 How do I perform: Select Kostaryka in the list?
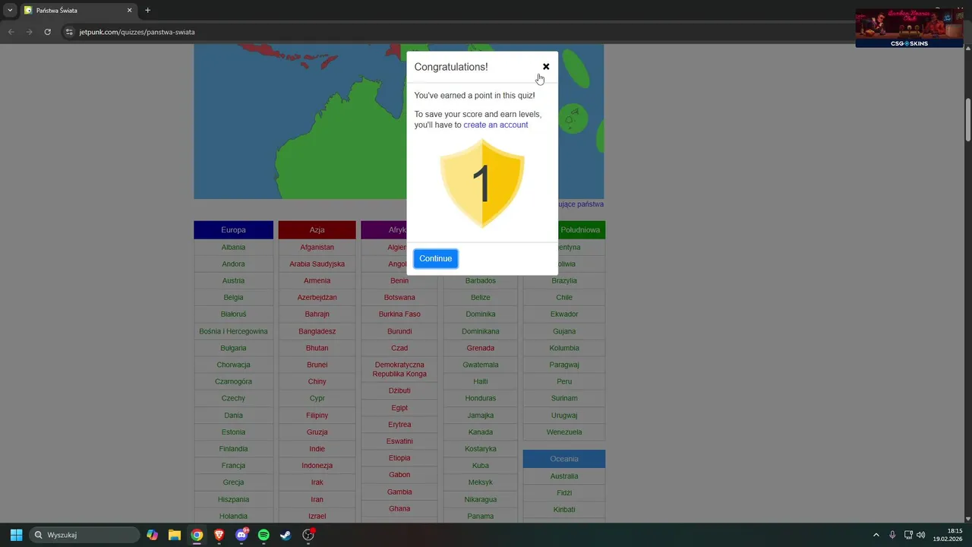click(x=480, y=449)
